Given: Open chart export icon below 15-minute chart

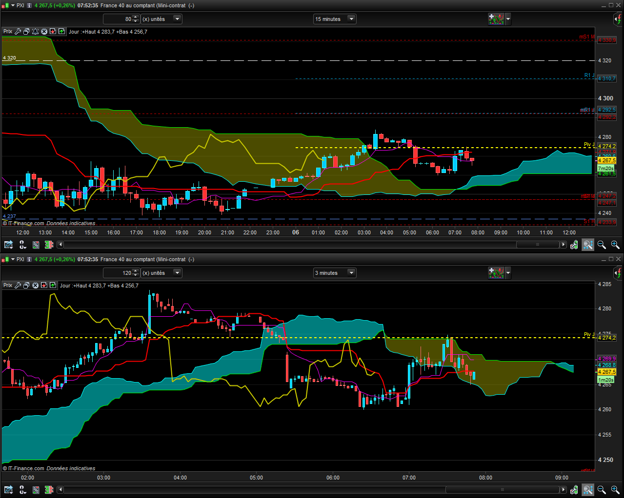Looking at the screenshot, I should [x=8, y=245].
